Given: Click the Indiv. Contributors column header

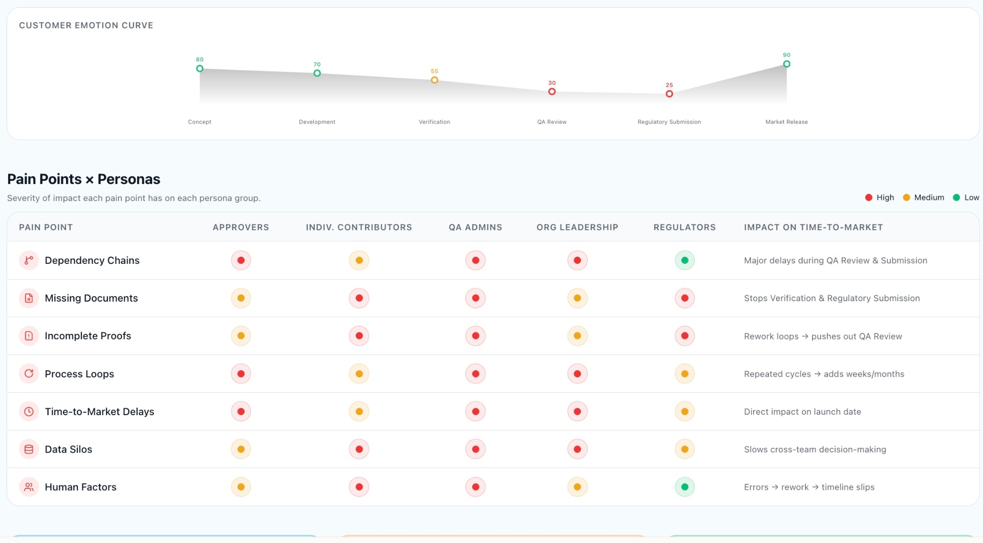Looking at the screenshot, I should [359, 227].
